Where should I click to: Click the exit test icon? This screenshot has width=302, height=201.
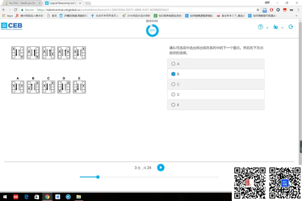coord(291,27)
